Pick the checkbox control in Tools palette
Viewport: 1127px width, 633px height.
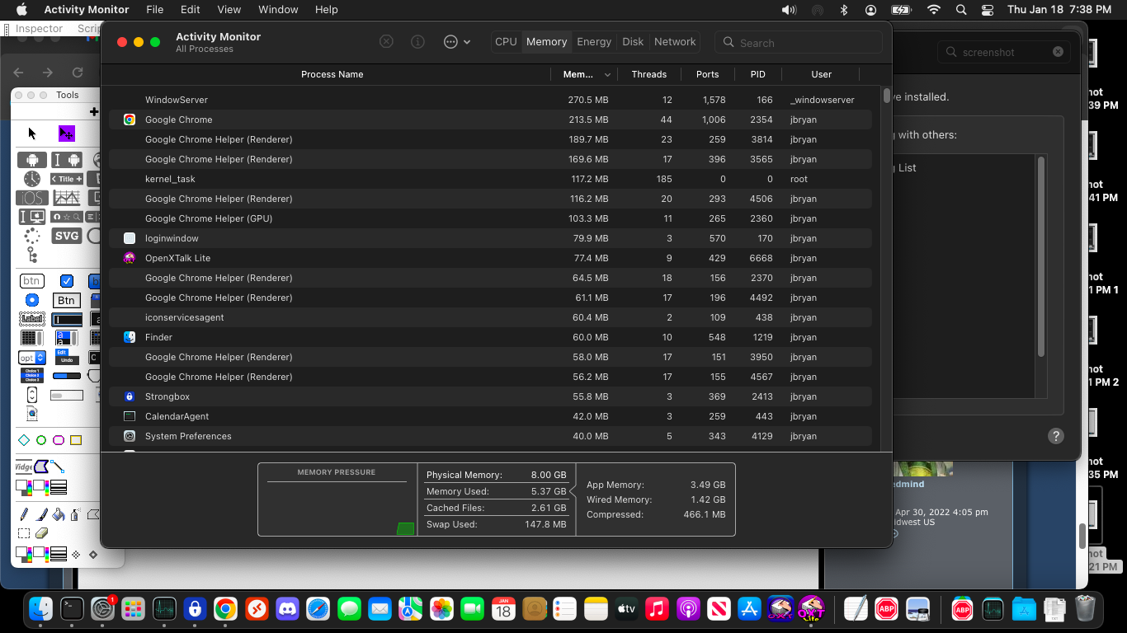(x=67, y=281)
